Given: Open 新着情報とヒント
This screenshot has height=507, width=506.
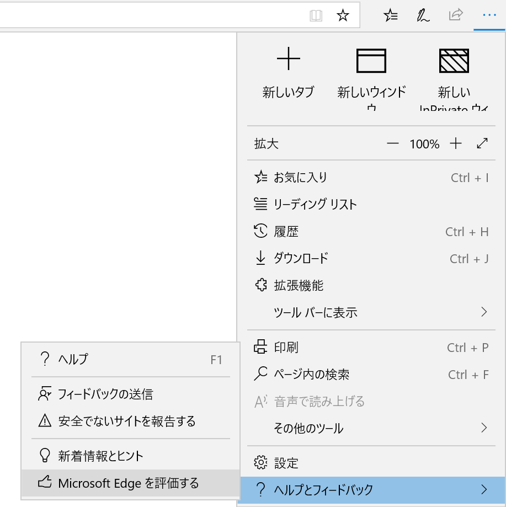Looking at the screenshot, I should point(131,456).
